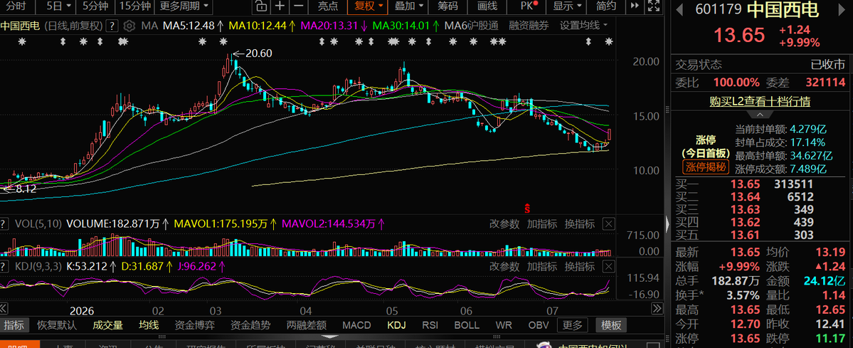This screenshot has width=853, height=348.
Task: Click help question mark beside 中国西电 title
Action: 112,26
